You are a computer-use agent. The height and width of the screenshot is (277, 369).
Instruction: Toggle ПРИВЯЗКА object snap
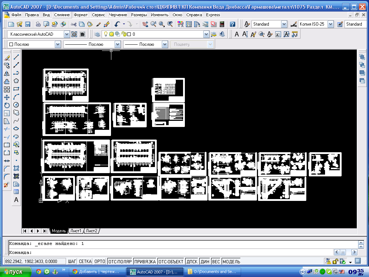[x=145, y=261]
